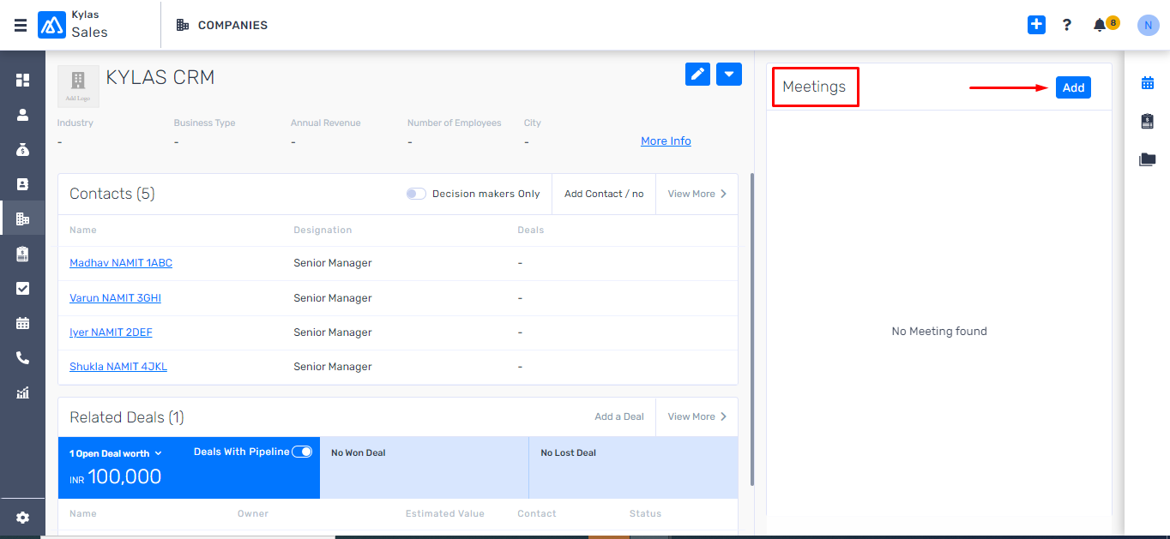Click the COMPANIES page title
1170x539 pixels.
pyautogui.click(x=232, y=26)
